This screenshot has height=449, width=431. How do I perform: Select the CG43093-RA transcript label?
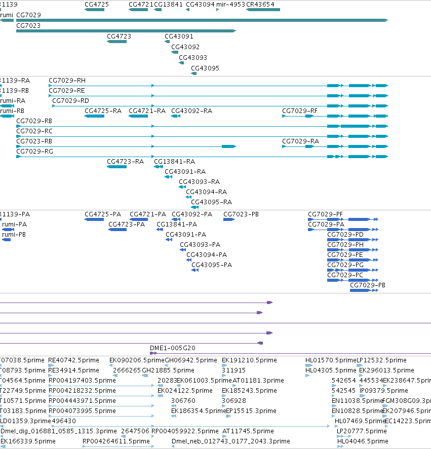200,182
